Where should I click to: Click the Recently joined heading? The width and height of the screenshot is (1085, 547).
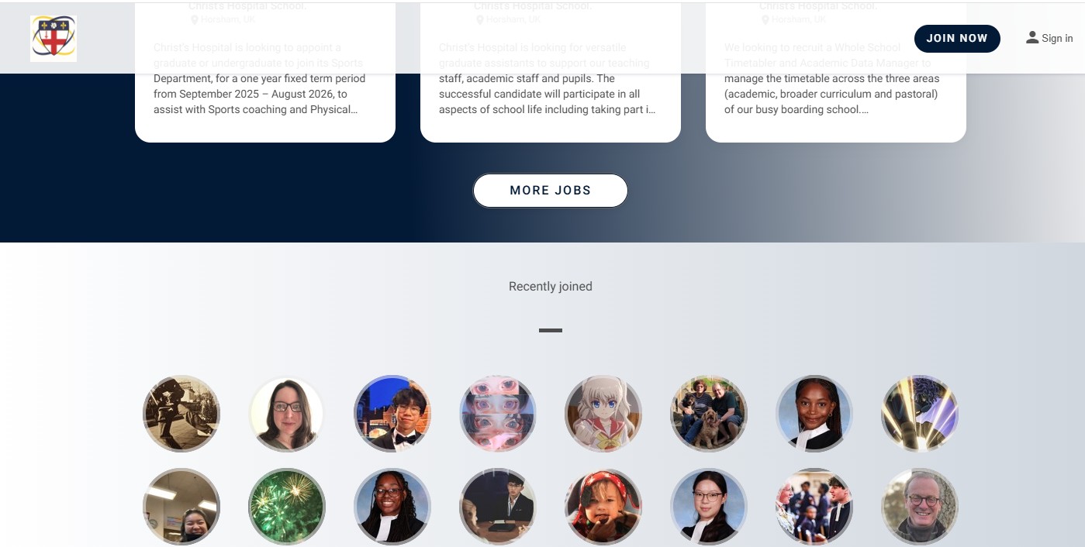pyautogui.click(x=551, y=287)
